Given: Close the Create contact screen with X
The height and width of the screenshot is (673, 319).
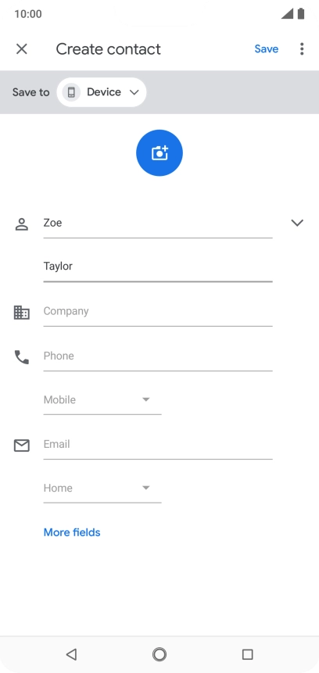Looking at the screenshot, I should [x=21, y=49].
